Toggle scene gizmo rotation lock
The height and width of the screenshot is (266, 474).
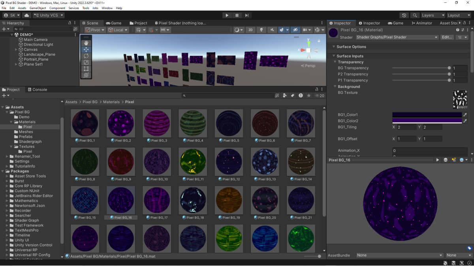click(319, 41)
